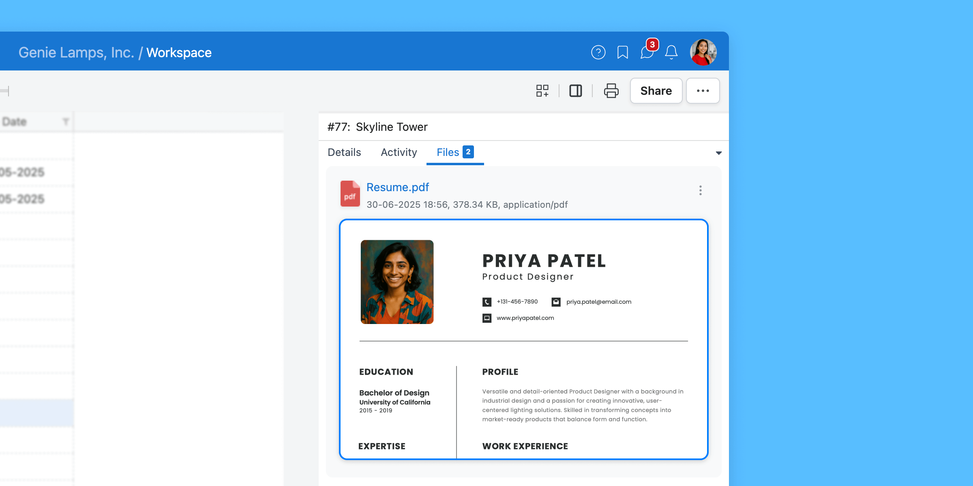
Task: Open the Resume.pdf file link
Action: coord(397,187)
